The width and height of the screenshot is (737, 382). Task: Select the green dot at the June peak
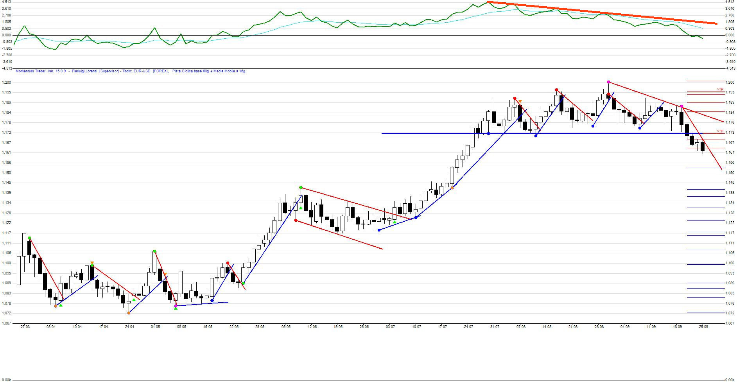[301, 188]
